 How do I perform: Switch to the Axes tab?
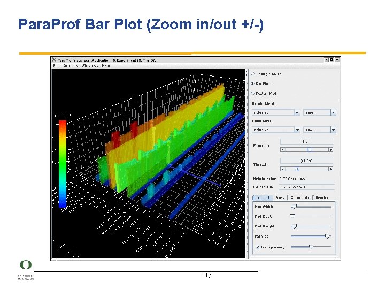(x=280, y=197)
